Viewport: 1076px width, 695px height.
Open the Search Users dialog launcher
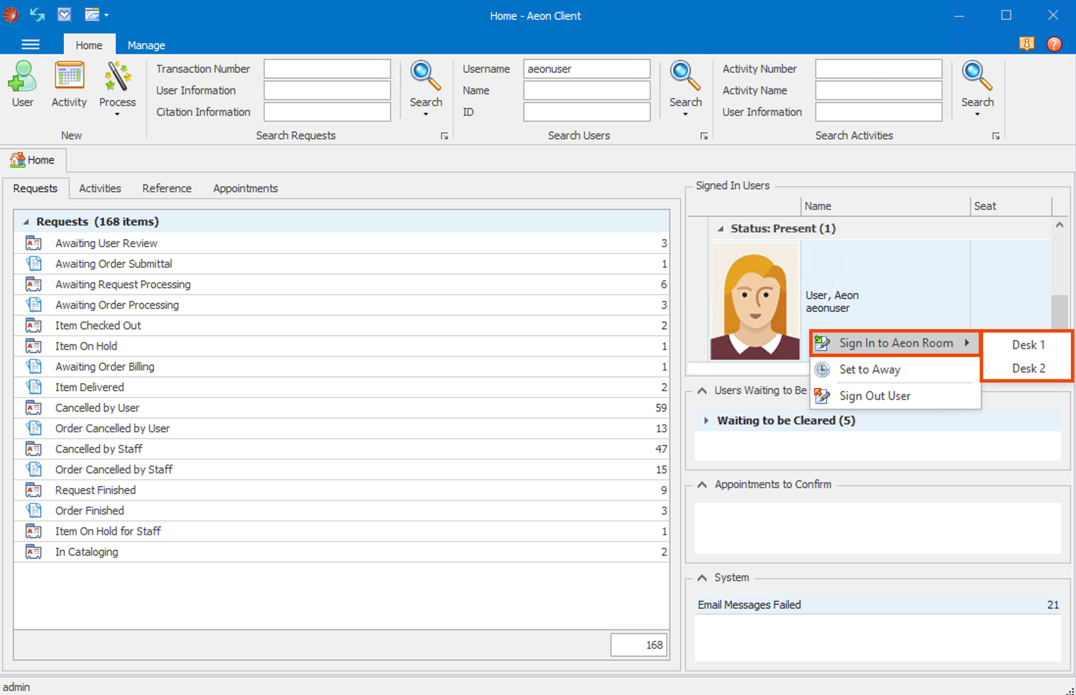[704, 136]
